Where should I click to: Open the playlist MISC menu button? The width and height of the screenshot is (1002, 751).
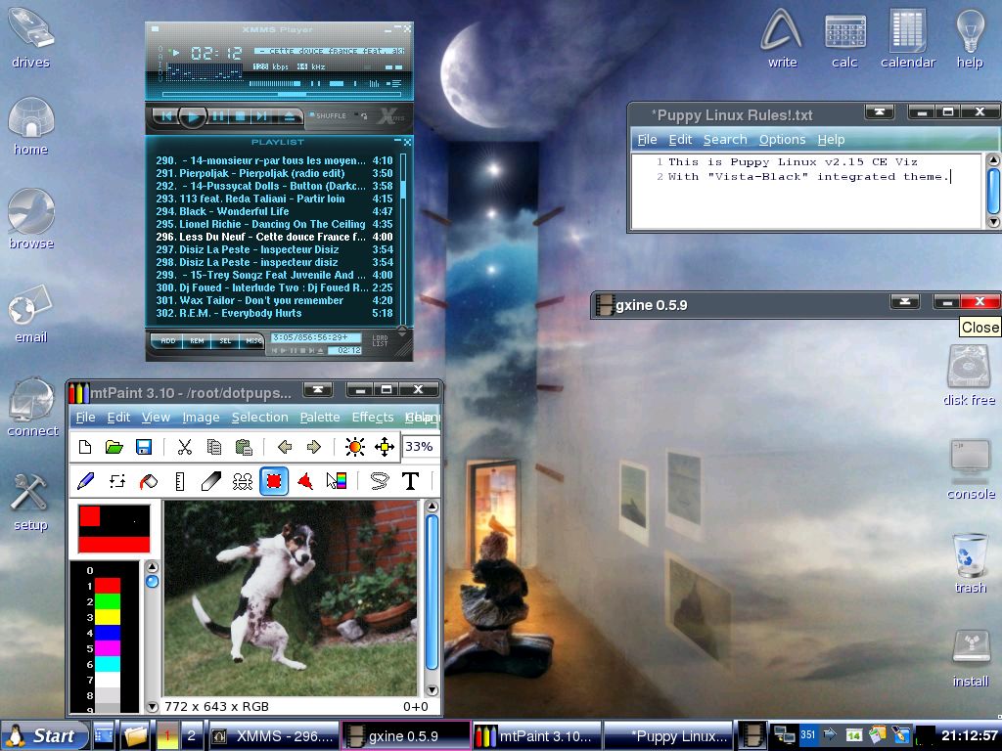(253, 341)
